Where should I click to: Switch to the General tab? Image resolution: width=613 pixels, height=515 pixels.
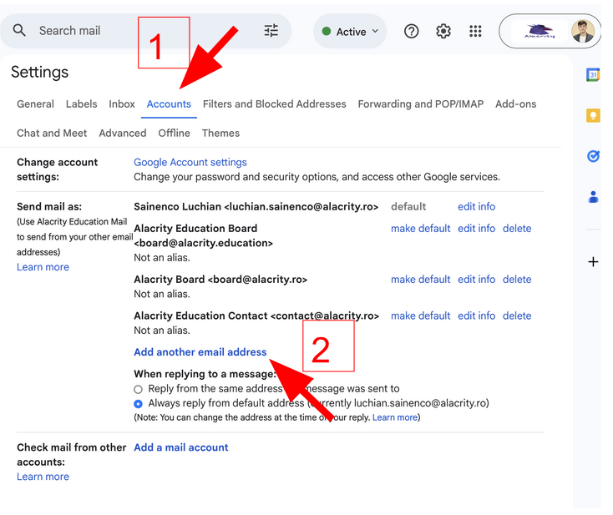(x=35, y=104)
